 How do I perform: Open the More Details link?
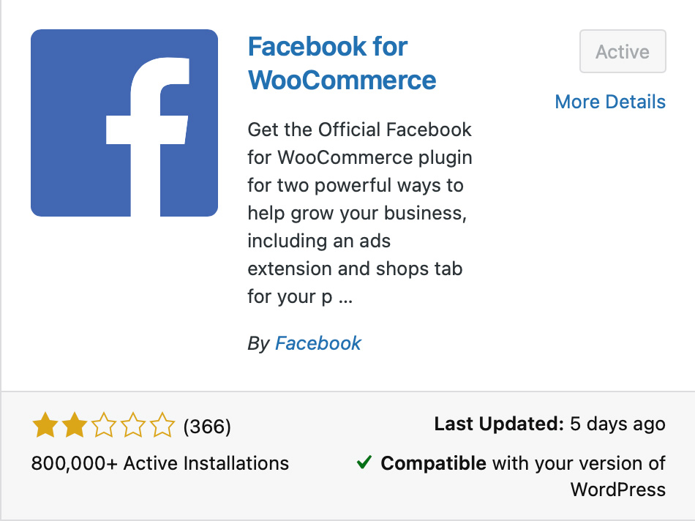(x=610, y=102)
